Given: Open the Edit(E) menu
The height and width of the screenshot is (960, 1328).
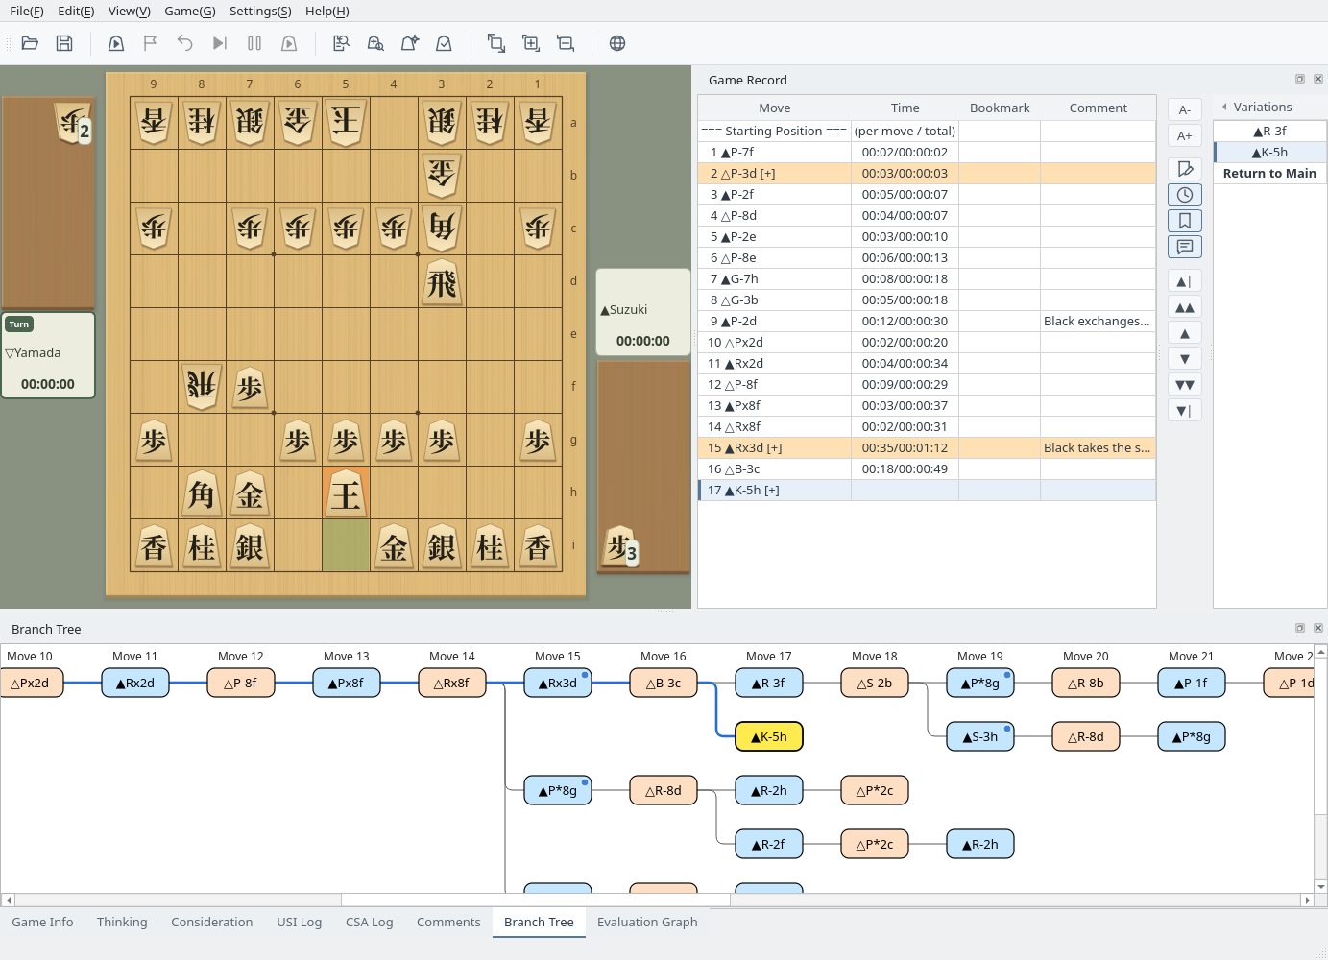Looking at the screenshot, I should (x=76, y=12).
